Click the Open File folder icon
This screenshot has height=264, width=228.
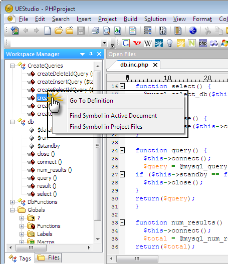coord(59,31)
